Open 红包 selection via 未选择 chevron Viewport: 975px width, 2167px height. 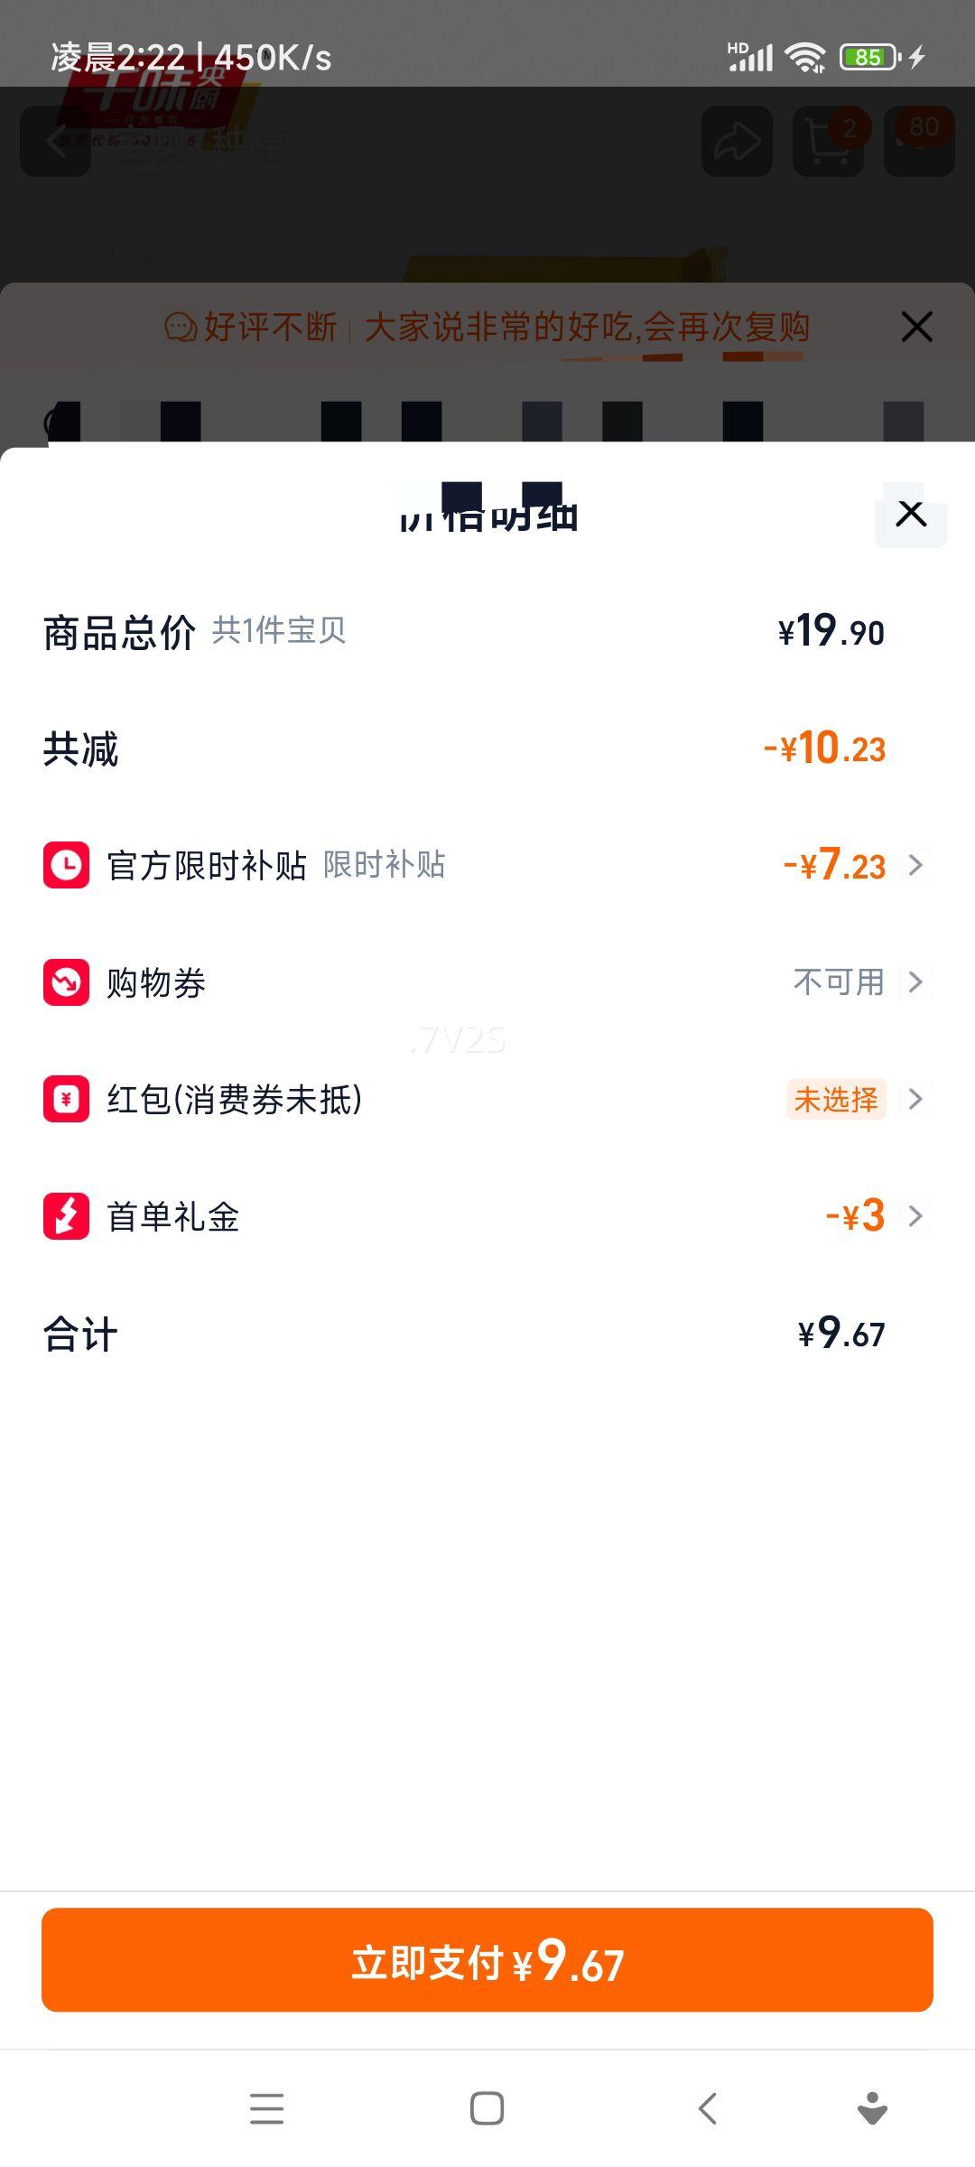pyautogui.click(x=915, y=1099)
